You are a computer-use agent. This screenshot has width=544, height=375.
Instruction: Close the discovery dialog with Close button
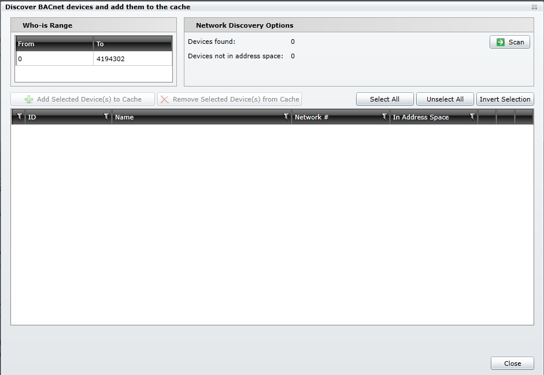click(x=512, y=363)
